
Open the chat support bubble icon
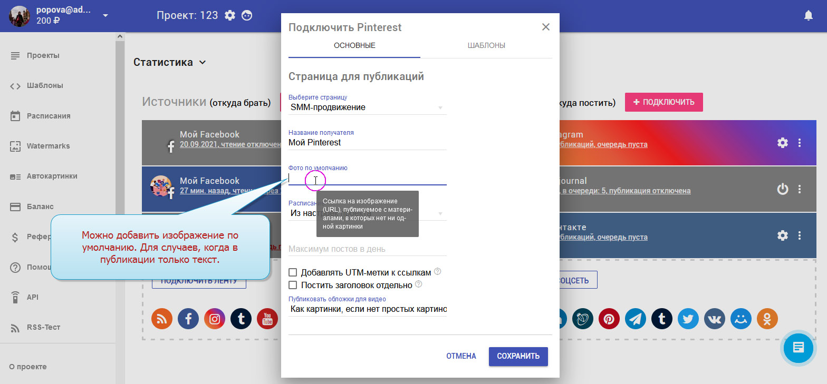coord(798,348)
